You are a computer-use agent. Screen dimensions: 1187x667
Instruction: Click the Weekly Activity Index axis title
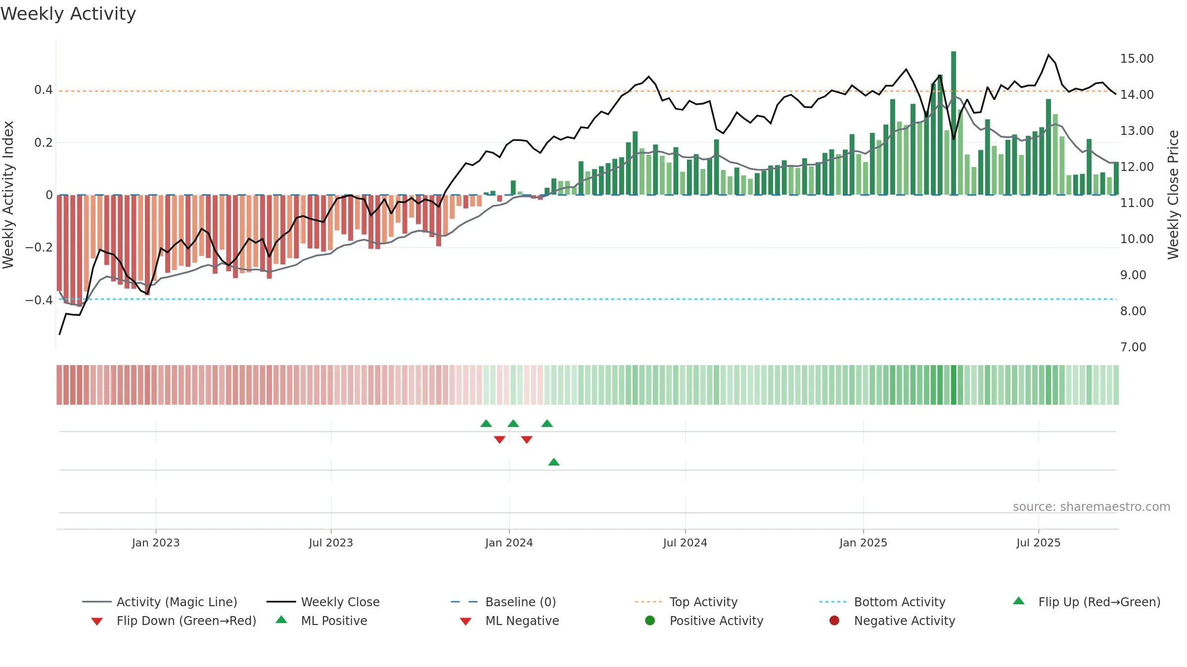click(x=8, y=195)
